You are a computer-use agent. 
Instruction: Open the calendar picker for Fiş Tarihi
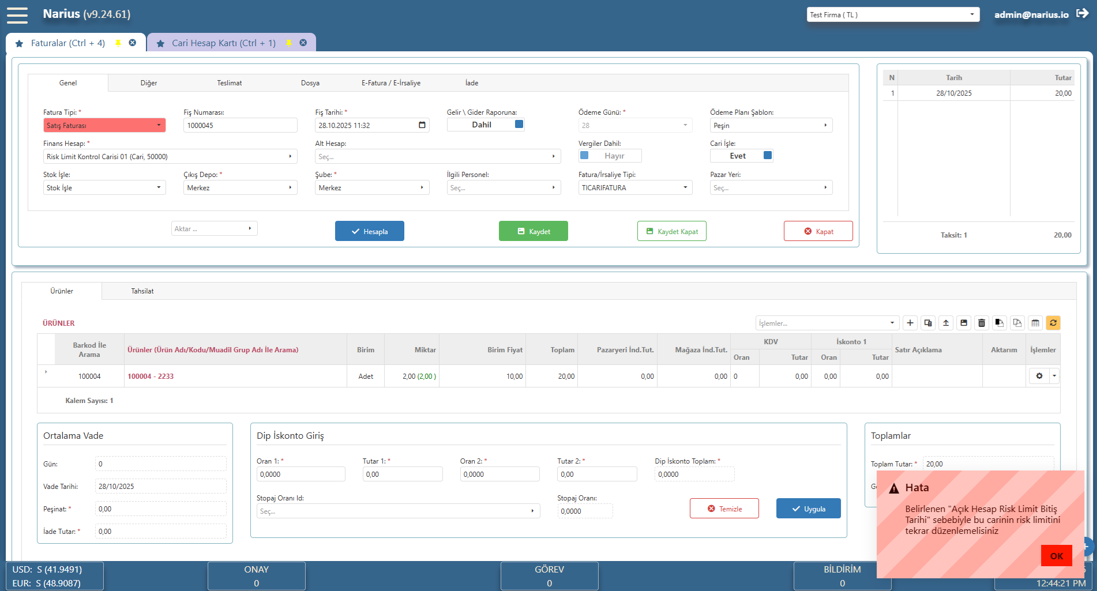pos(422,125)
